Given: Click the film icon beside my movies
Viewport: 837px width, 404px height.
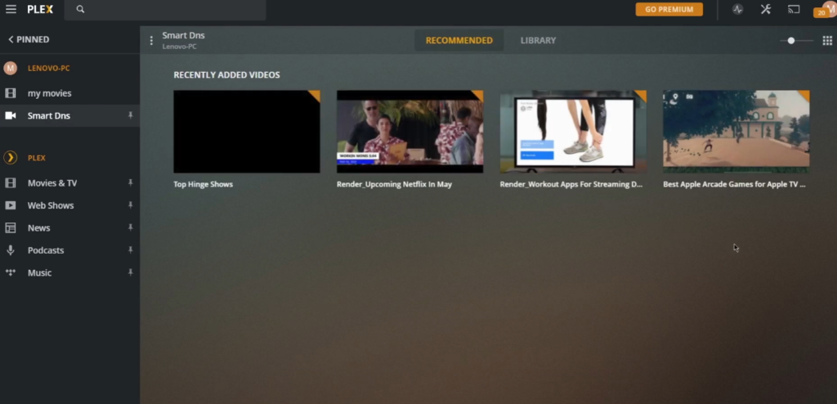Looking at the screenshot, I should [x=10, y=93].
